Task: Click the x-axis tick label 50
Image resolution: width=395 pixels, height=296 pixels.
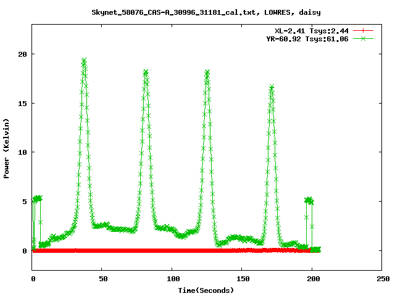Action: [103, 279]
